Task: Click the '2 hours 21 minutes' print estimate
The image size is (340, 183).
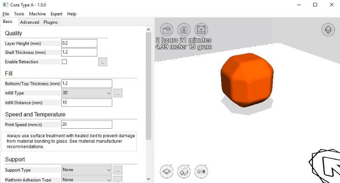Action: tap(184, 40)
